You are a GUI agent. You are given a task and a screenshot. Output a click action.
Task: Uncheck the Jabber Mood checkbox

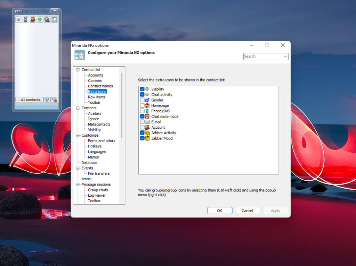tap(142, 138)
